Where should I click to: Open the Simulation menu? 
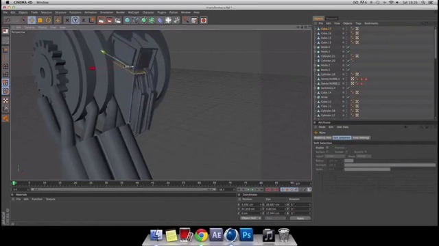106,12
